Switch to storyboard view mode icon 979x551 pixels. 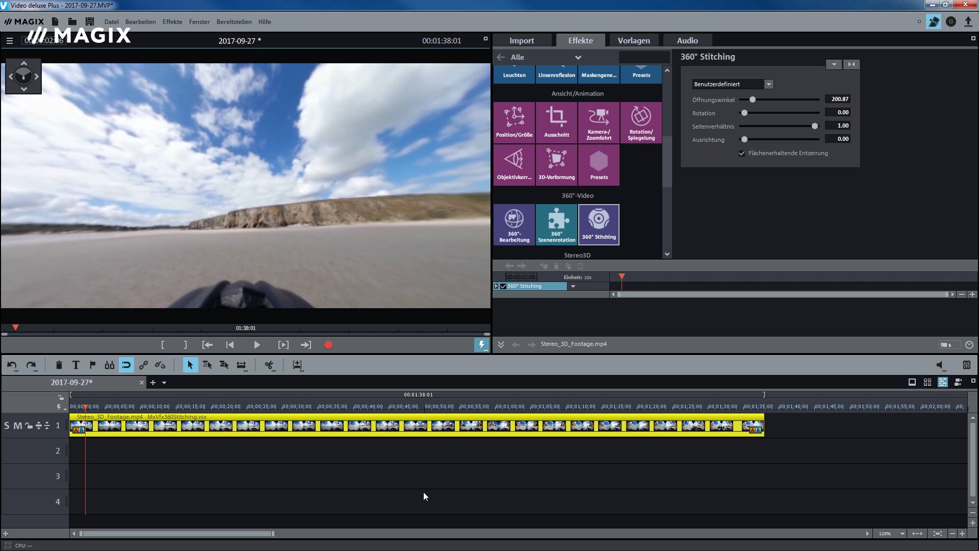tap(912, 382)
